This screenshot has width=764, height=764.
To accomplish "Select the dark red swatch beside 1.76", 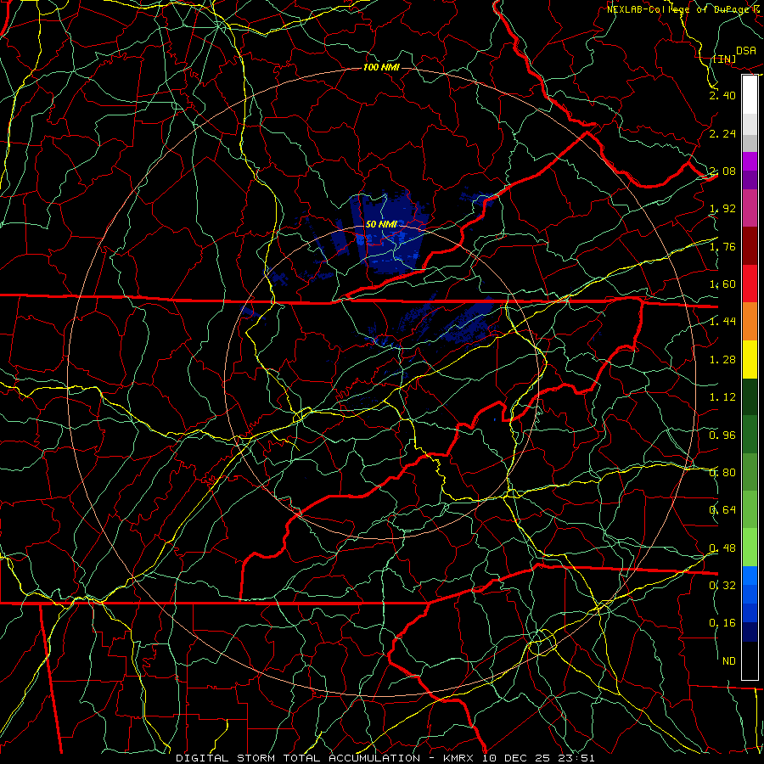I will click(x=750, y=246).
